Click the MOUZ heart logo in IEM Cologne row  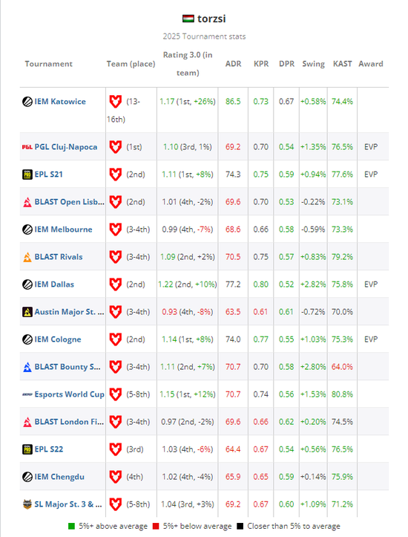[x=115, y=339]
